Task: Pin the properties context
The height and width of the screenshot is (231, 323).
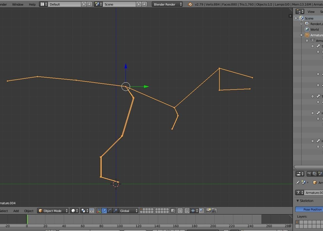Action: (x=298, y=182)
